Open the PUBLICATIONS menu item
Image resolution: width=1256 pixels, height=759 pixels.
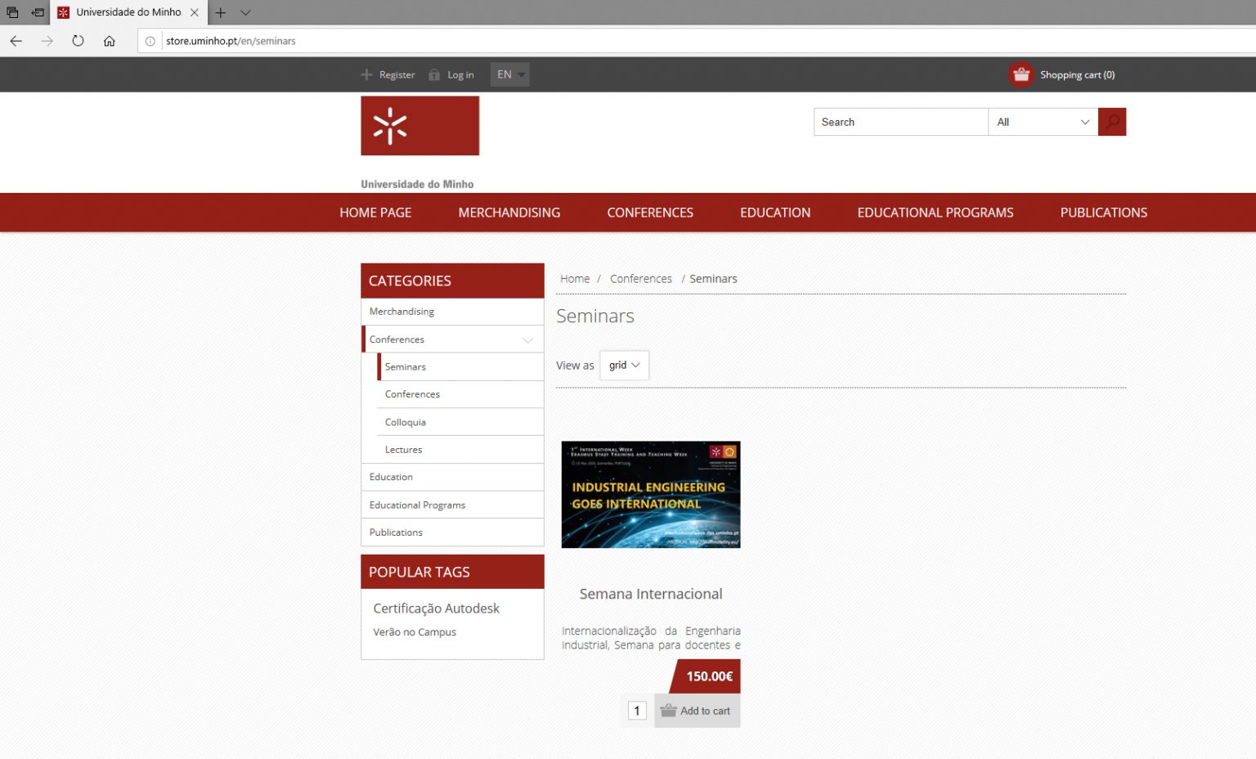[1103, 213]
